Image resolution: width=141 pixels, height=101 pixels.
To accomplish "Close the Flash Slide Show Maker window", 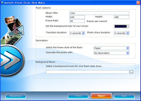I will [x=138, y=3].
